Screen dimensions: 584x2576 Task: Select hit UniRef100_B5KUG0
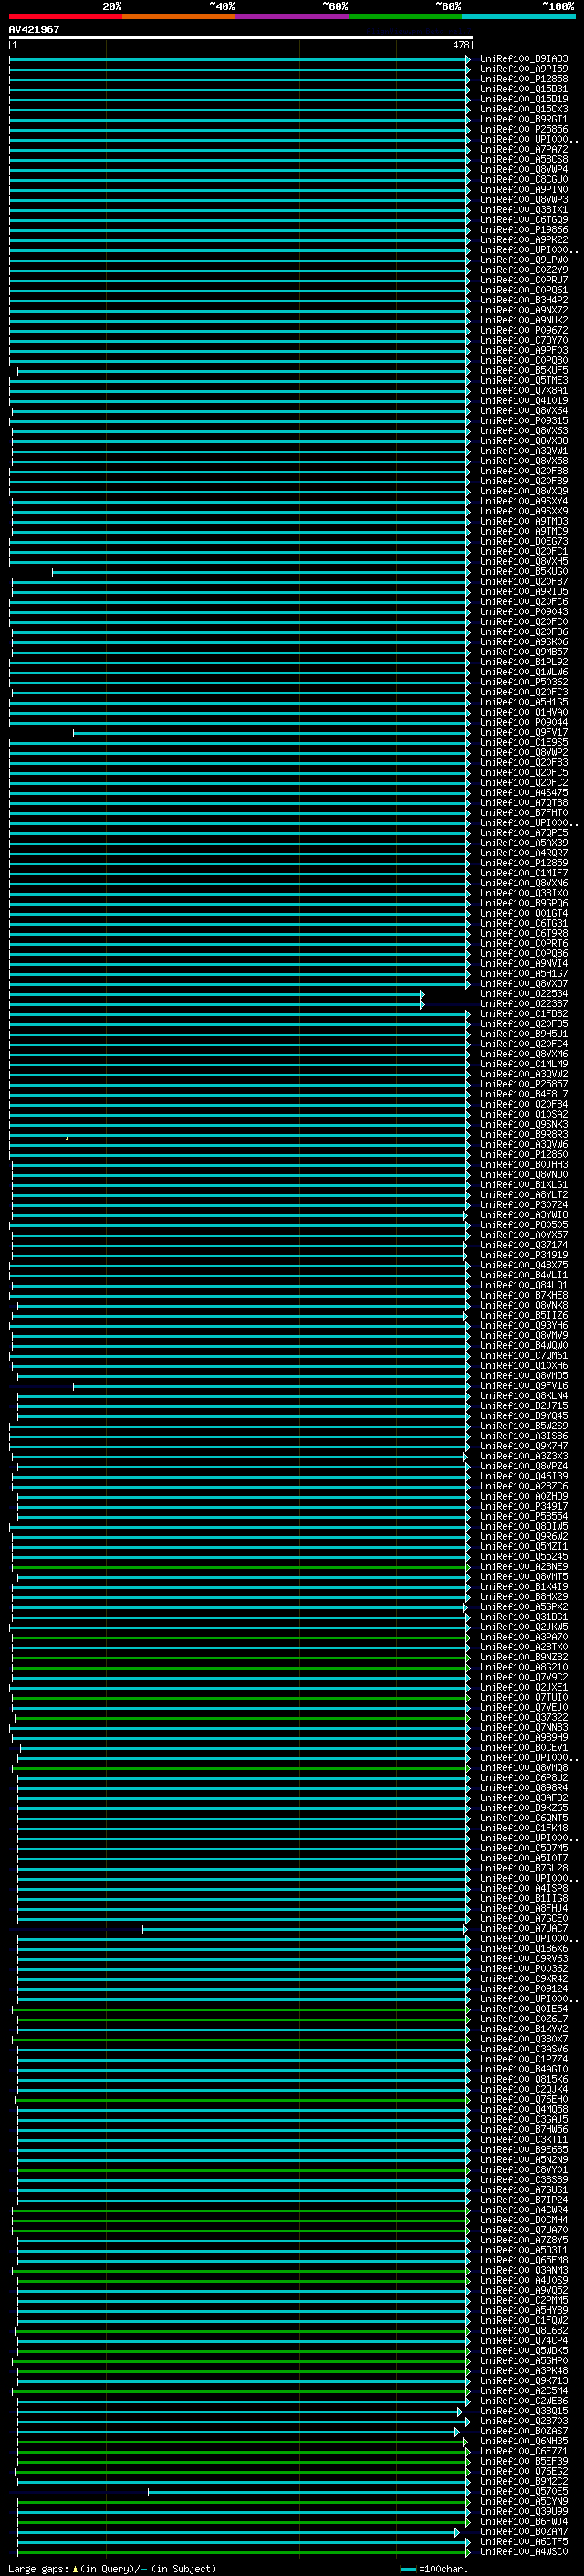click(x=524, y=572)
